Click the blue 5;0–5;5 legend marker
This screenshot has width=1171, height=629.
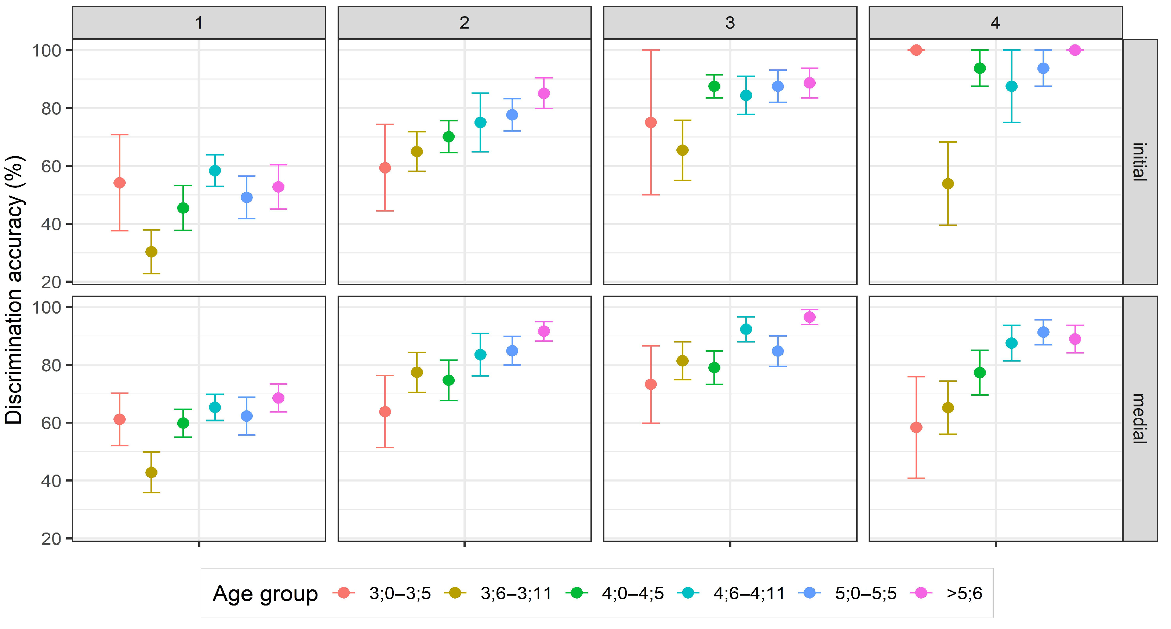809,593
